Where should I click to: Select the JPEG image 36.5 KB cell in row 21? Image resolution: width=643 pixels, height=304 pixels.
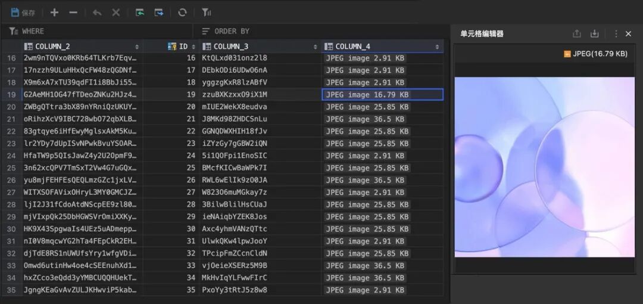(367, 119)
